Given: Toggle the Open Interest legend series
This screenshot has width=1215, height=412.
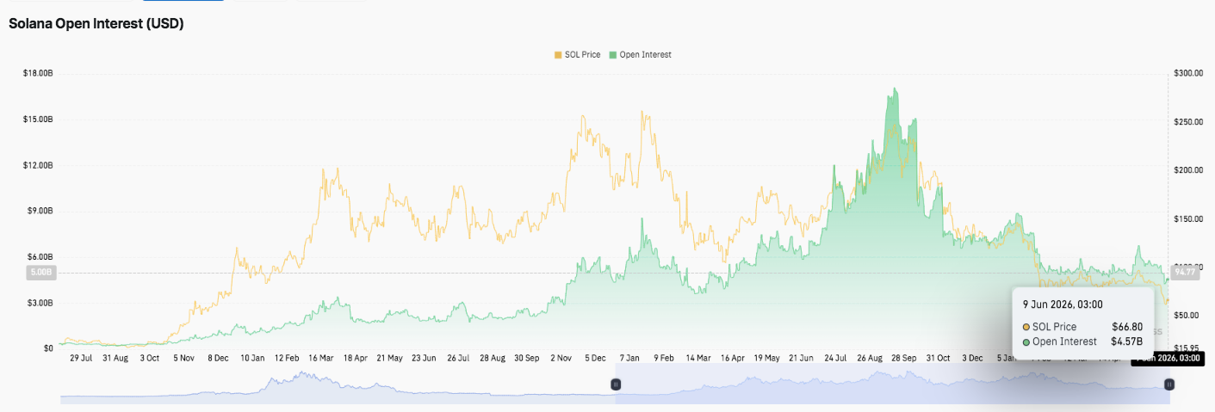Looking at the screenshot, I should pyautogui.click(x=640, y=54).
